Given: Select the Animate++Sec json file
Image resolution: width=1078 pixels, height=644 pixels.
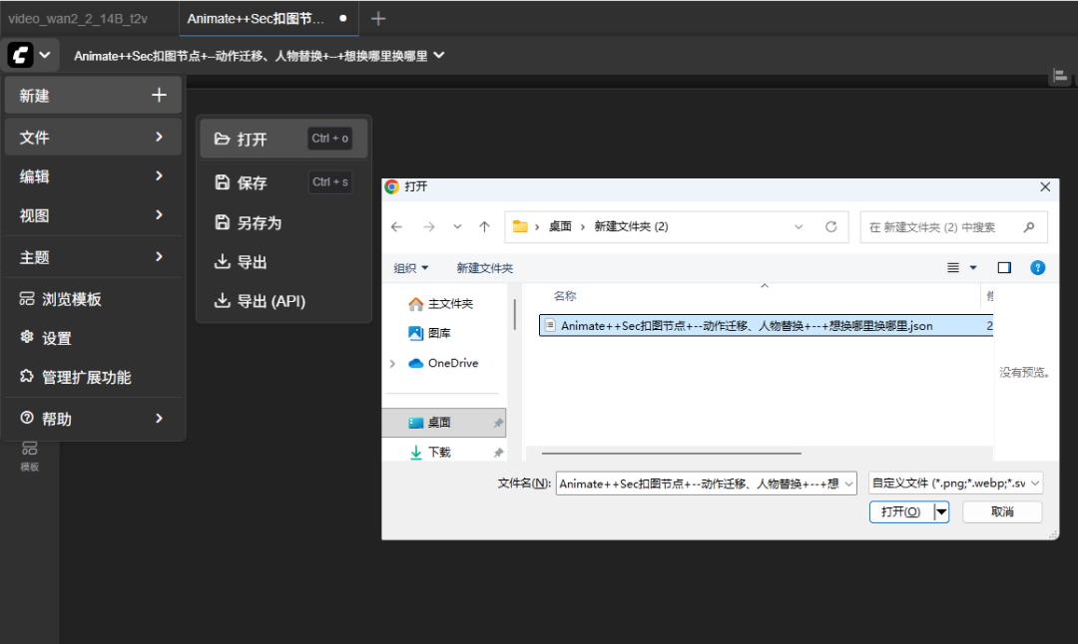Looking at the screenshot, I should point(766,325).
